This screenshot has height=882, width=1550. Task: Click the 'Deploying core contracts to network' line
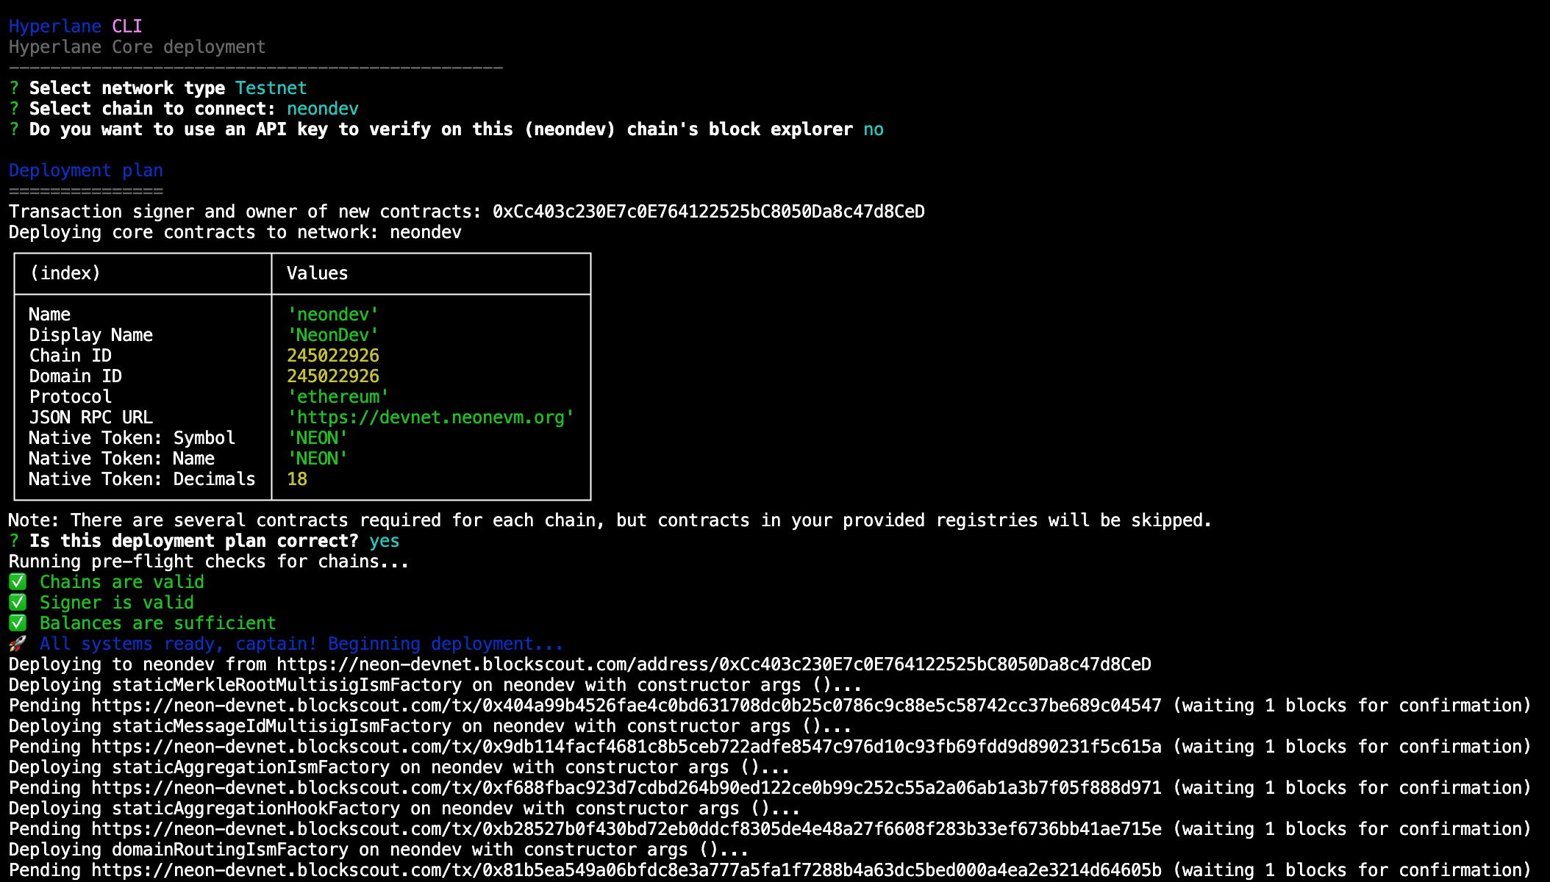[x=235, y=232]
